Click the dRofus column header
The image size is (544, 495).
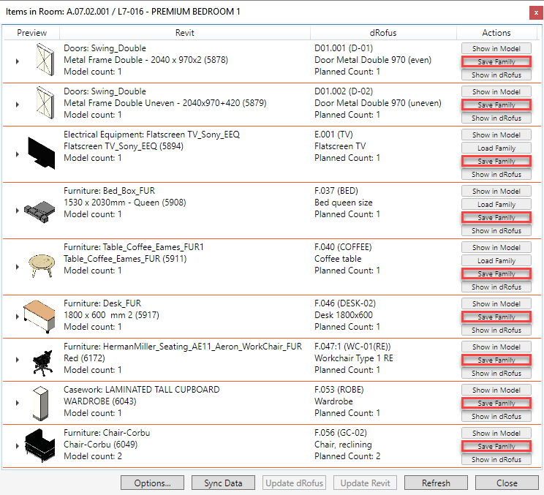point(382,33)
